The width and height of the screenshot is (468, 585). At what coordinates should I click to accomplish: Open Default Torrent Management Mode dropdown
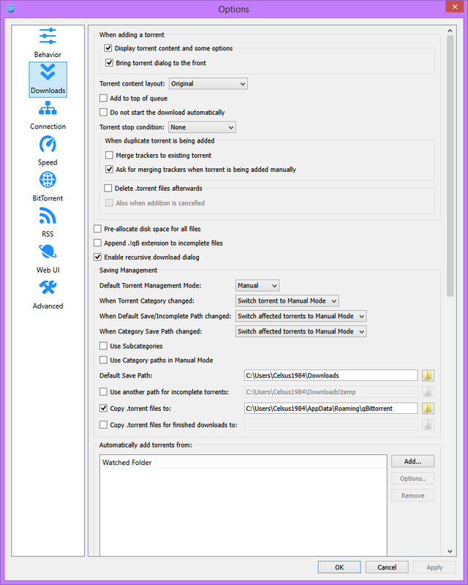[x=257, y=285]
